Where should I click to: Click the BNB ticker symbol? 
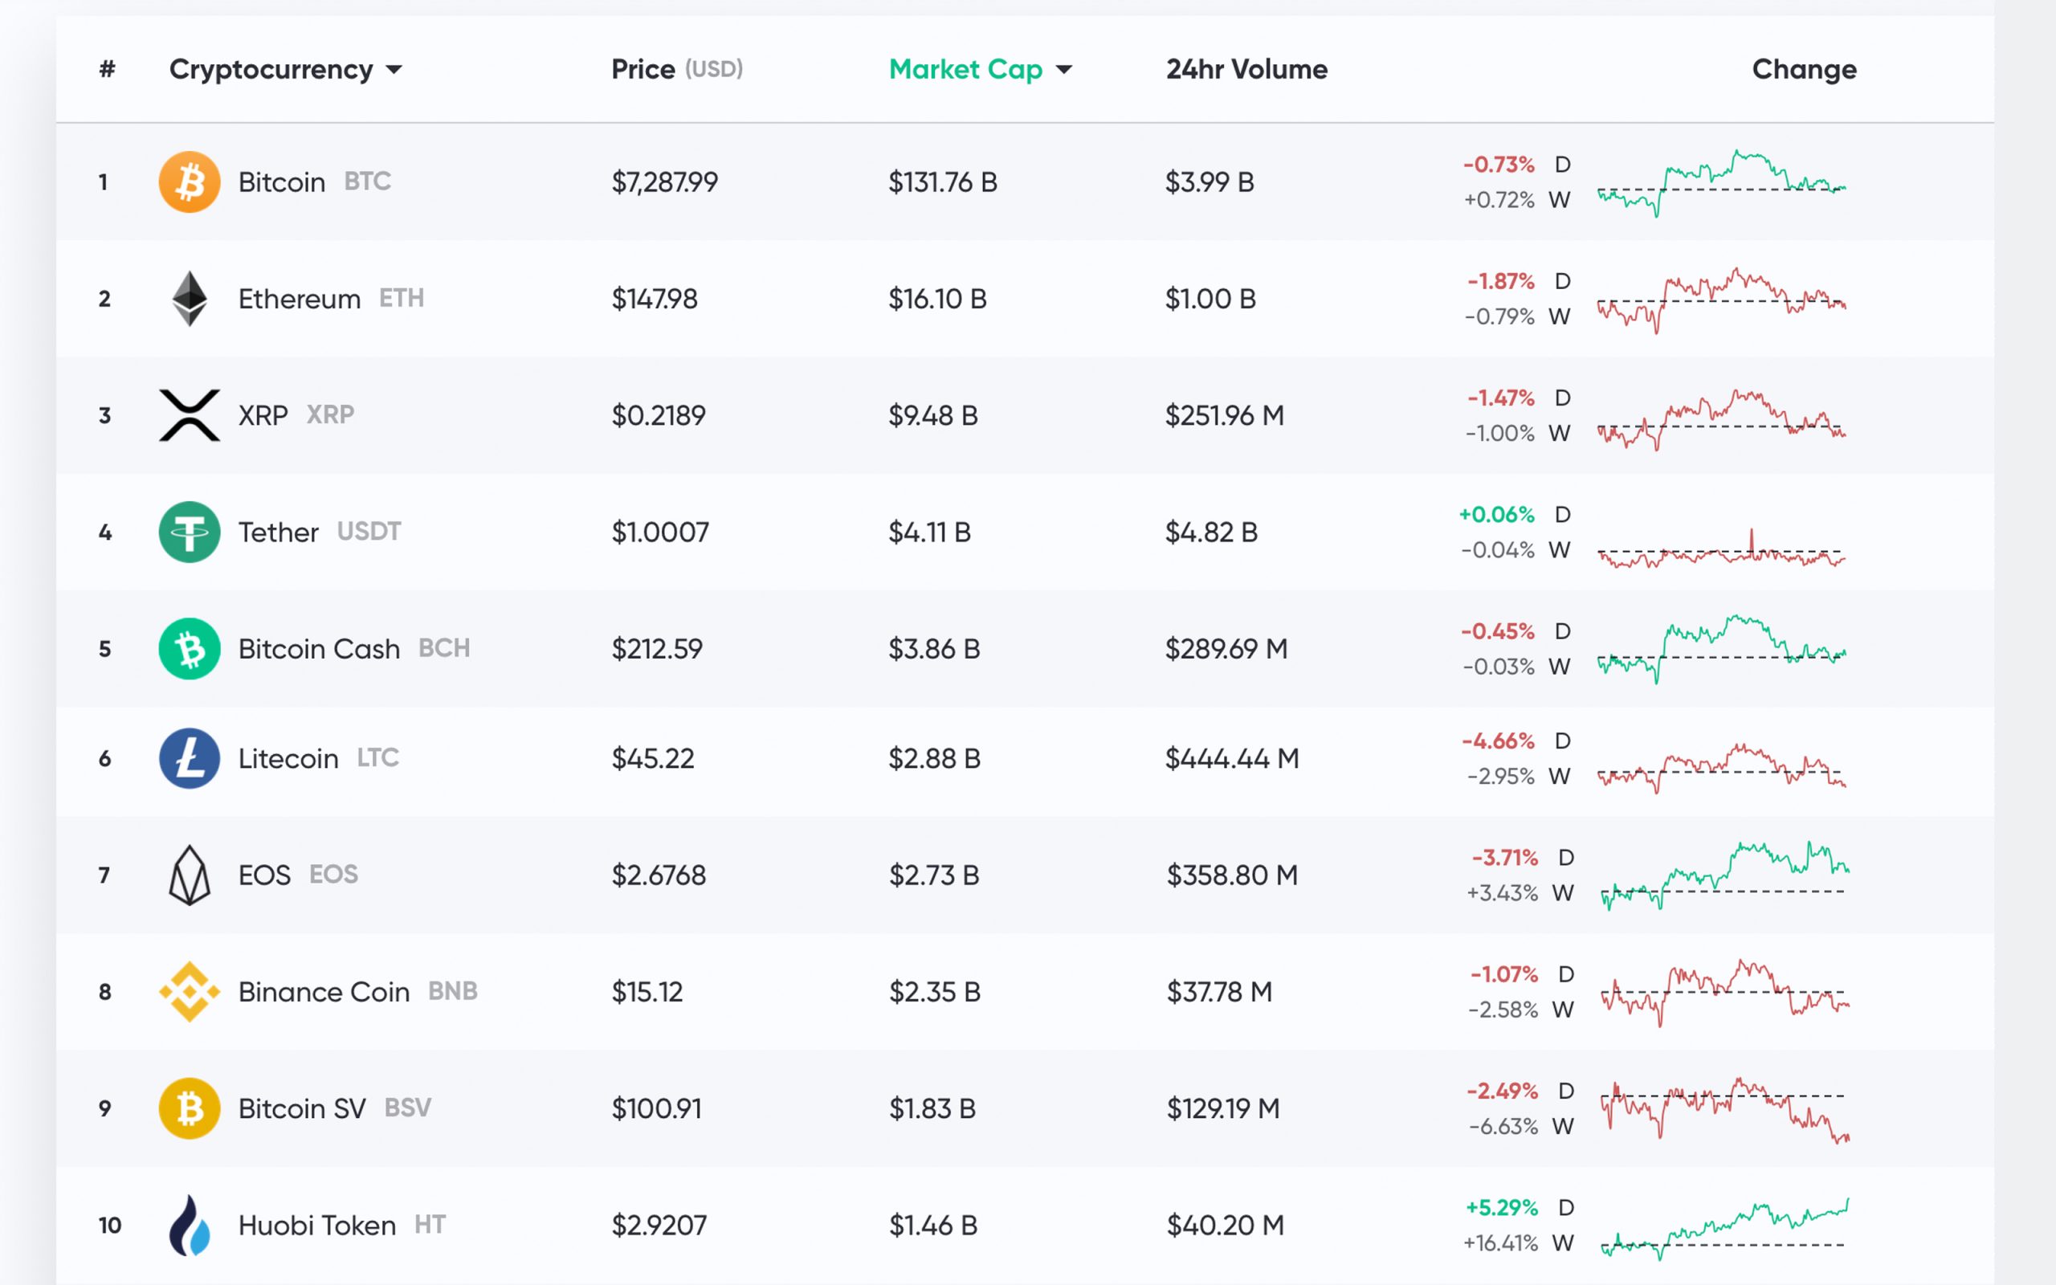click(x=452, y=991)
